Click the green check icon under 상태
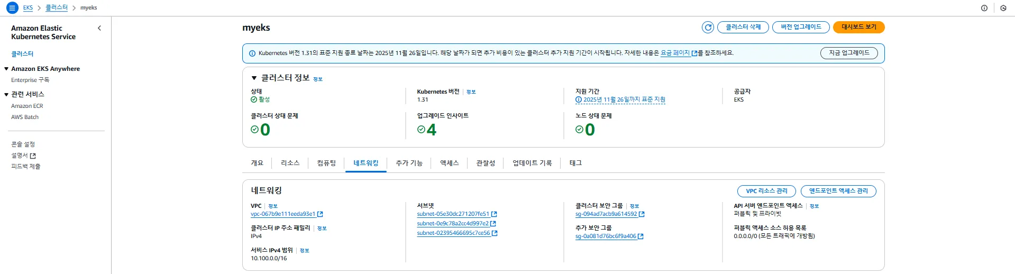1015x274 pixels. coord(254,99)
